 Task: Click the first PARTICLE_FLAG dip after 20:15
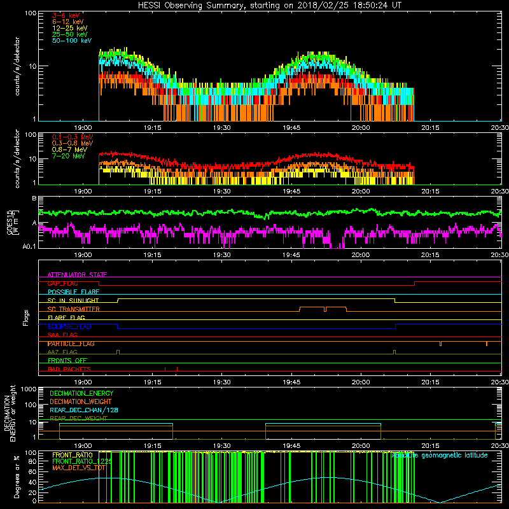tap(440, 344)
